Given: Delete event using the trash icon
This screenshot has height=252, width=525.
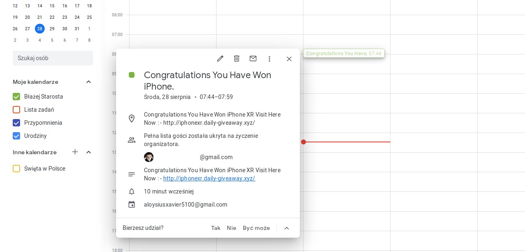Looking at the screenshot, I should click(237, 59).
